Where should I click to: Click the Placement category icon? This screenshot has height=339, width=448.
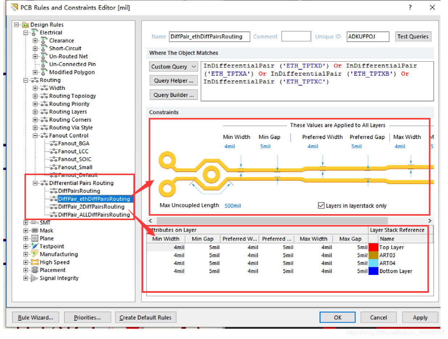[x=35, y=270]
